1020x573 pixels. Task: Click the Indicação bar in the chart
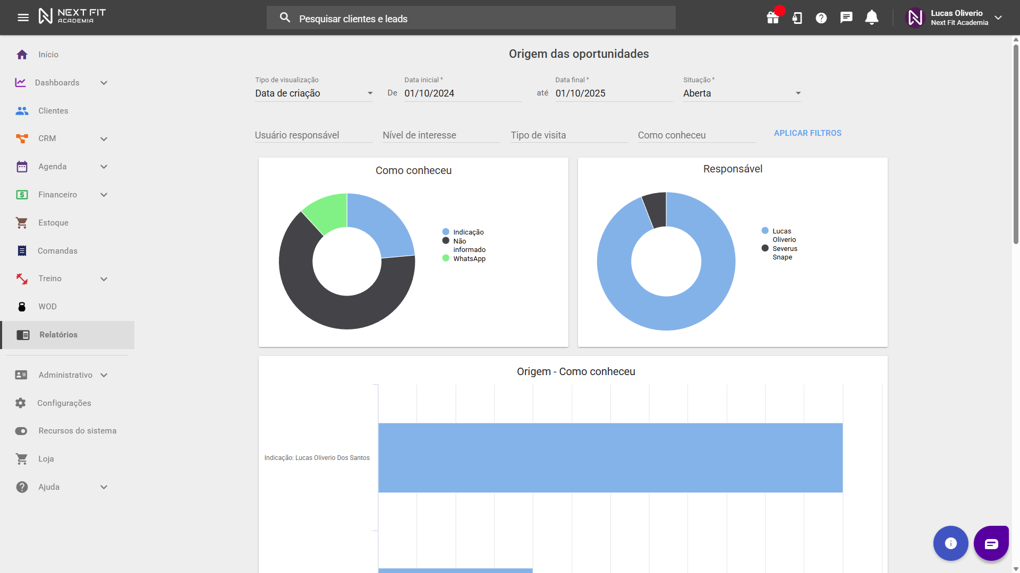(610, 457)
